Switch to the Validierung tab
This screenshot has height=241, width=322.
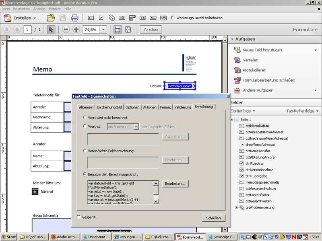183,107
